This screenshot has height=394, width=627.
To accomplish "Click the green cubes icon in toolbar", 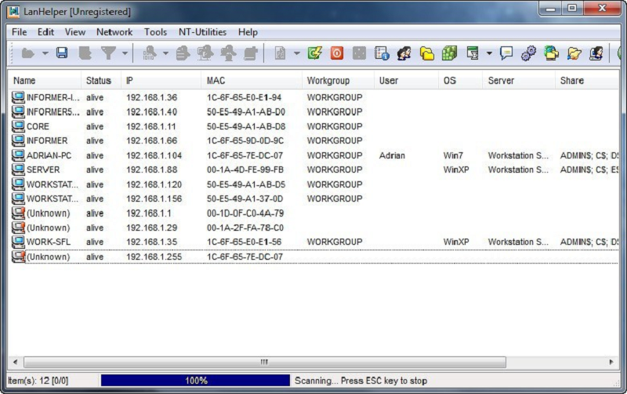I will pos(449,53).
